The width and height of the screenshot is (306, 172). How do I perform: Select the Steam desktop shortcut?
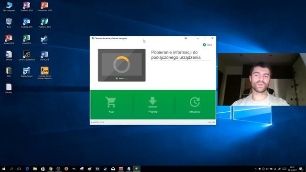coord(44,40)
